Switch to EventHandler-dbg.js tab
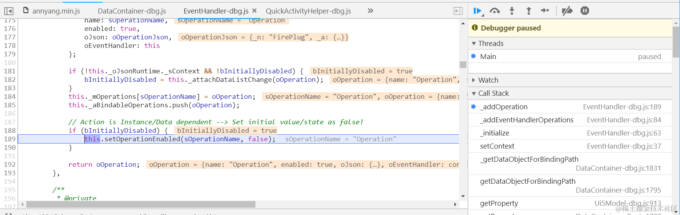Viewport: 680px width, 215px height. 216,11
